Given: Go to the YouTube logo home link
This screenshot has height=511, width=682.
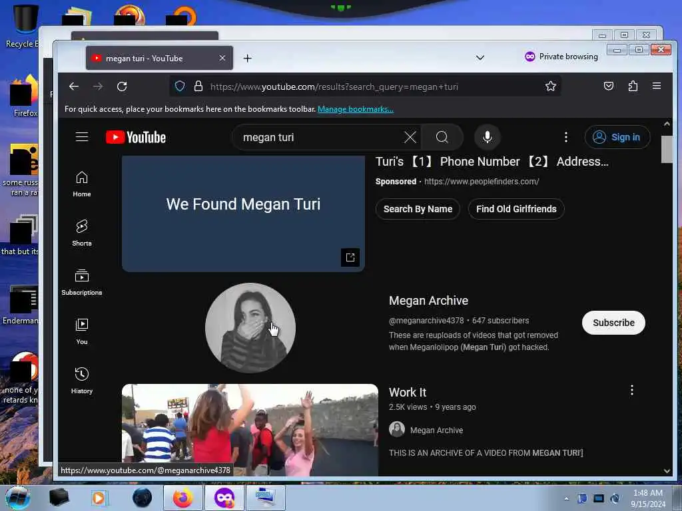Looking at the screenshot, I should pyautogui.click(x=136, y=137).
